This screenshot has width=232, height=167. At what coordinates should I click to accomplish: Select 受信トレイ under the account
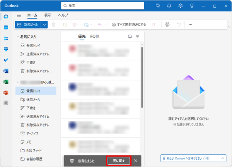pos(36,91)
